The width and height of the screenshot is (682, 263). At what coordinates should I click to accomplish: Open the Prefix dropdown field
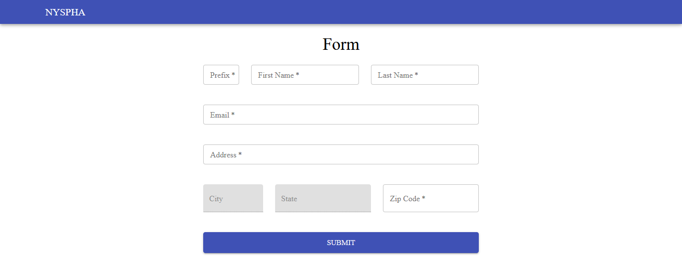221,75
